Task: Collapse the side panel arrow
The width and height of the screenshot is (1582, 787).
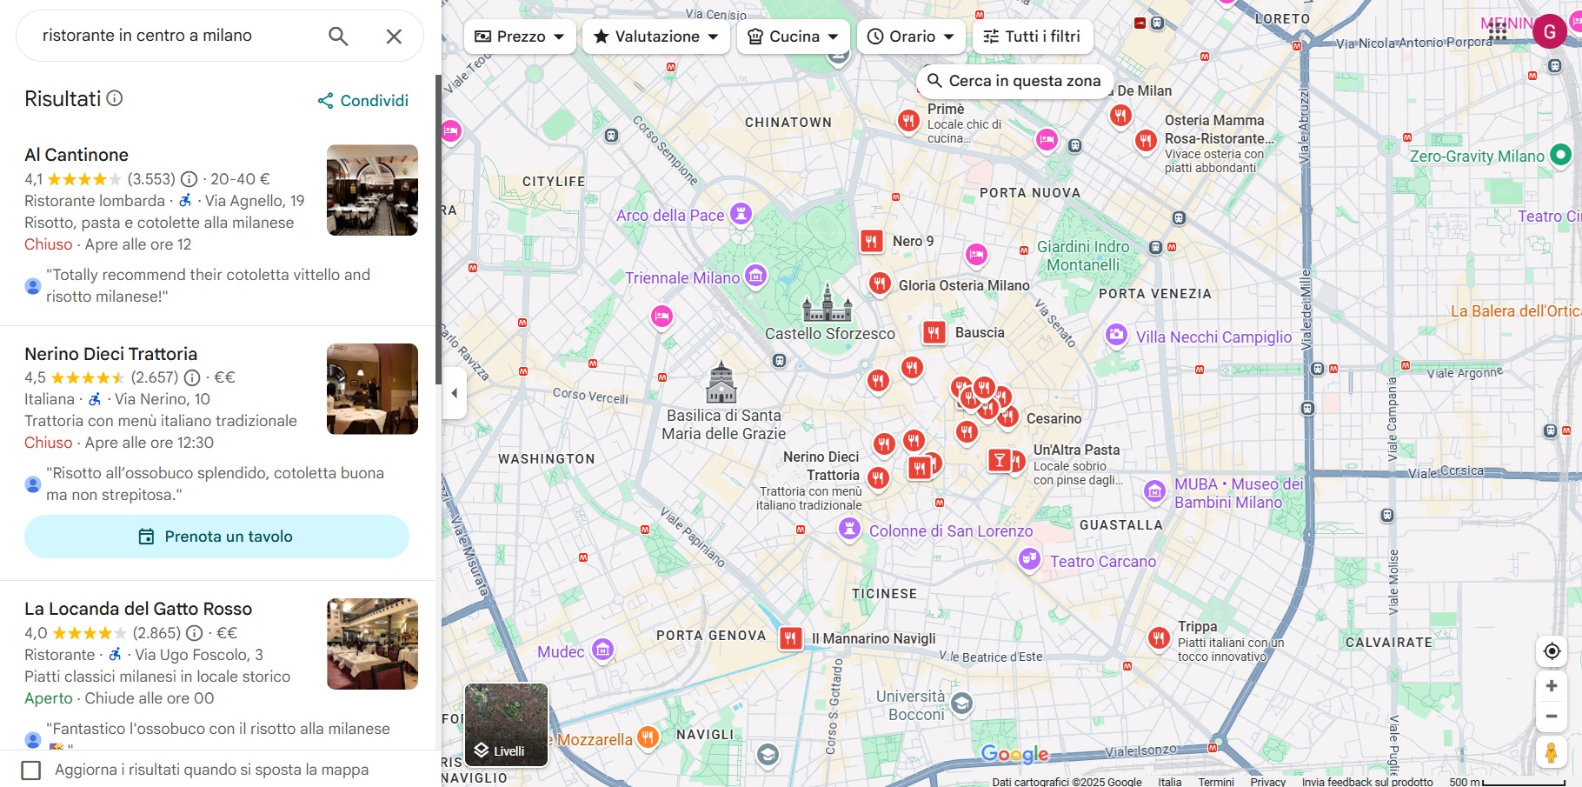Action: (x=454, y=393)
